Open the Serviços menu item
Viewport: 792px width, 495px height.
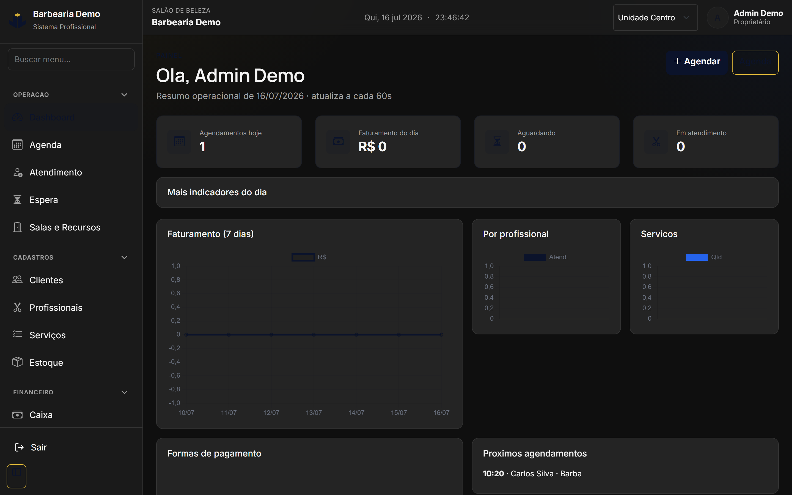(71, 335)
